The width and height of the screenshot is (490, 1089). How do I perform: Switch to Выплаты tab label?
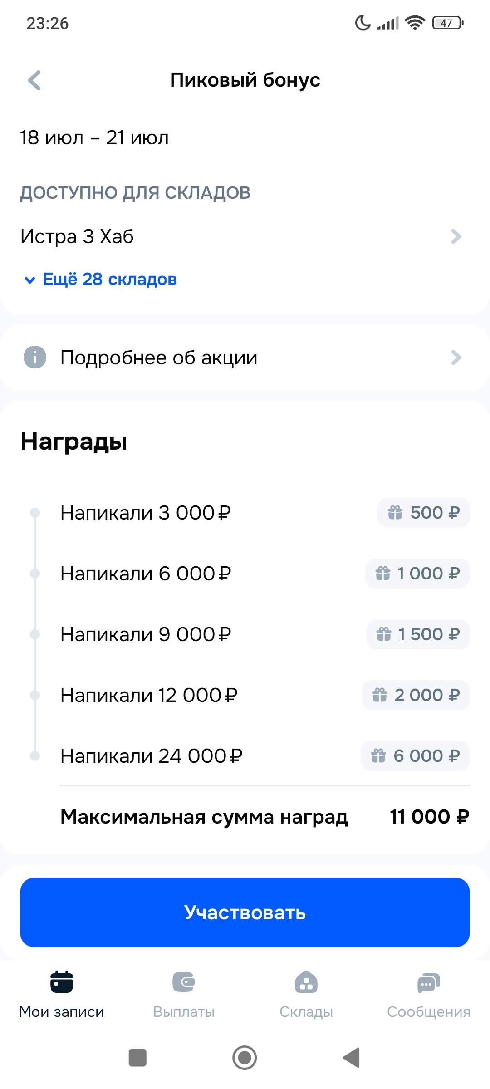coord(184,1012)
